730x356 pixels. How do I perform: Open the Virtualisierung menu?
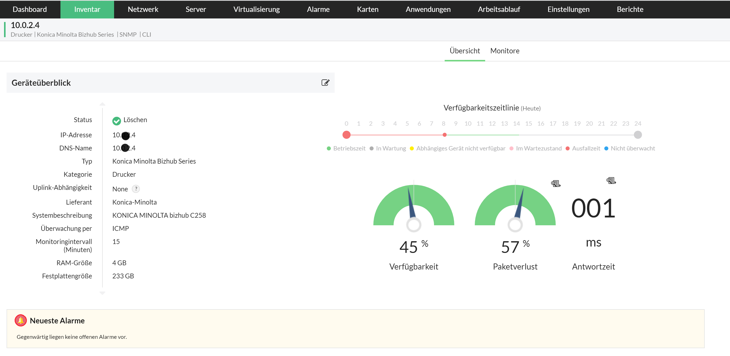click(256, 9)
